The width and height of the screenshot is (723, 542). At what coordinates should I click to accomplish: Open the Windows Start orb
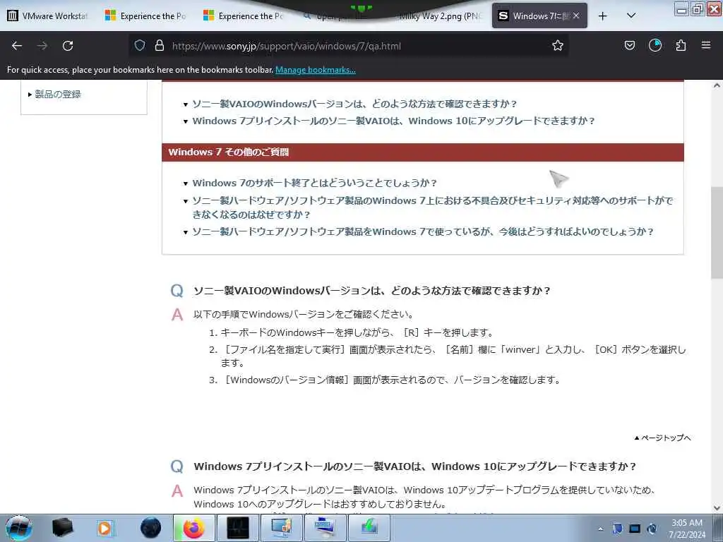(x=19, y=528)
